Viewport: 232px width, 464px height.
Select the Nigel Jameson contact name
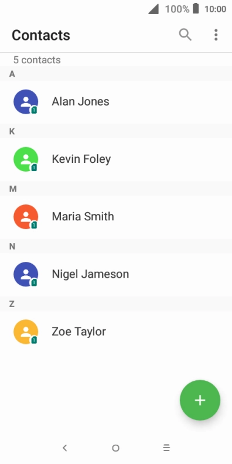pos(90,274)
